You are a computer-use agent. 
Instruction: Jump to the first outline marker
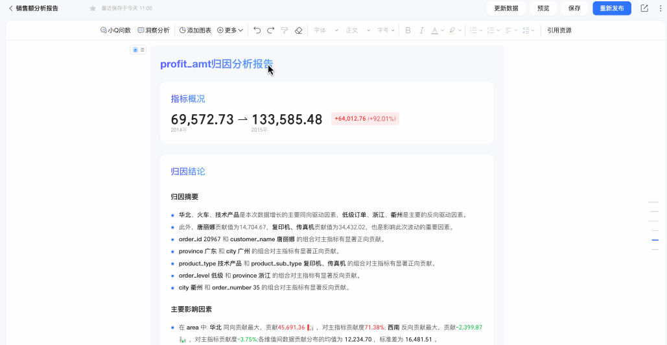654,202
